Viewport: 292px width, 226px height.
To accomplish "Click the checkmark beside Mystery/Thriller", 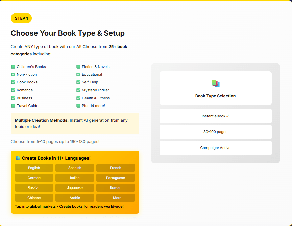I will [x=78, y=90].
